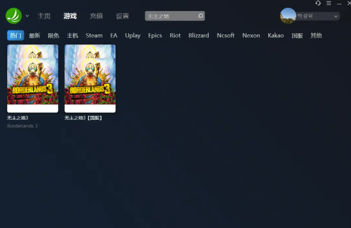Filter games by Epics platform
The height and width of the screenshot is (228, 351).
click(155, 36)
